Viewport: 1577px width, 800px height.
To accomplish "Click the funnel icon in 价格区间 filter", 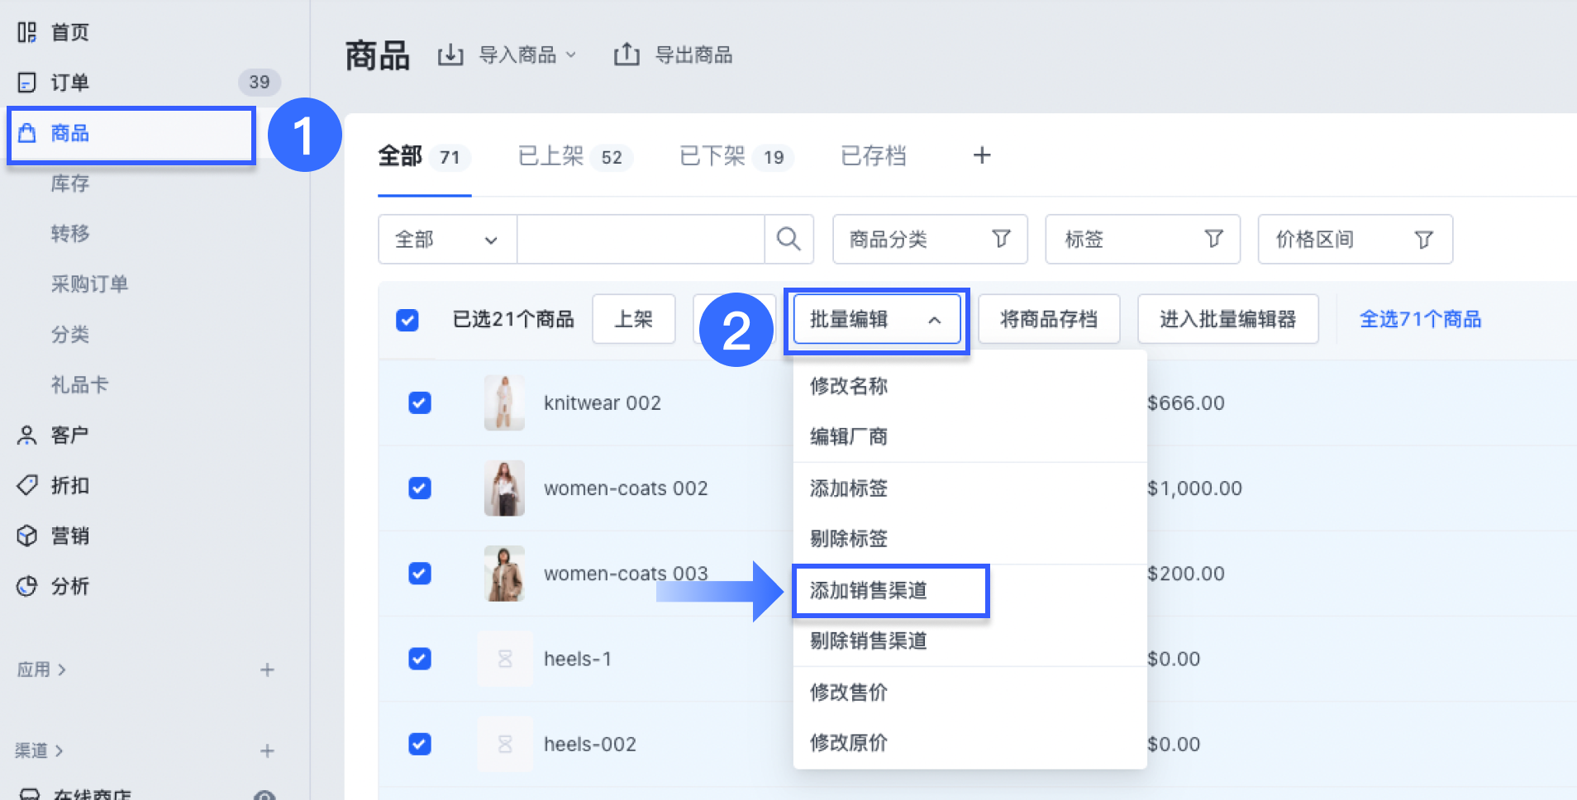I will click(1423, 240).
